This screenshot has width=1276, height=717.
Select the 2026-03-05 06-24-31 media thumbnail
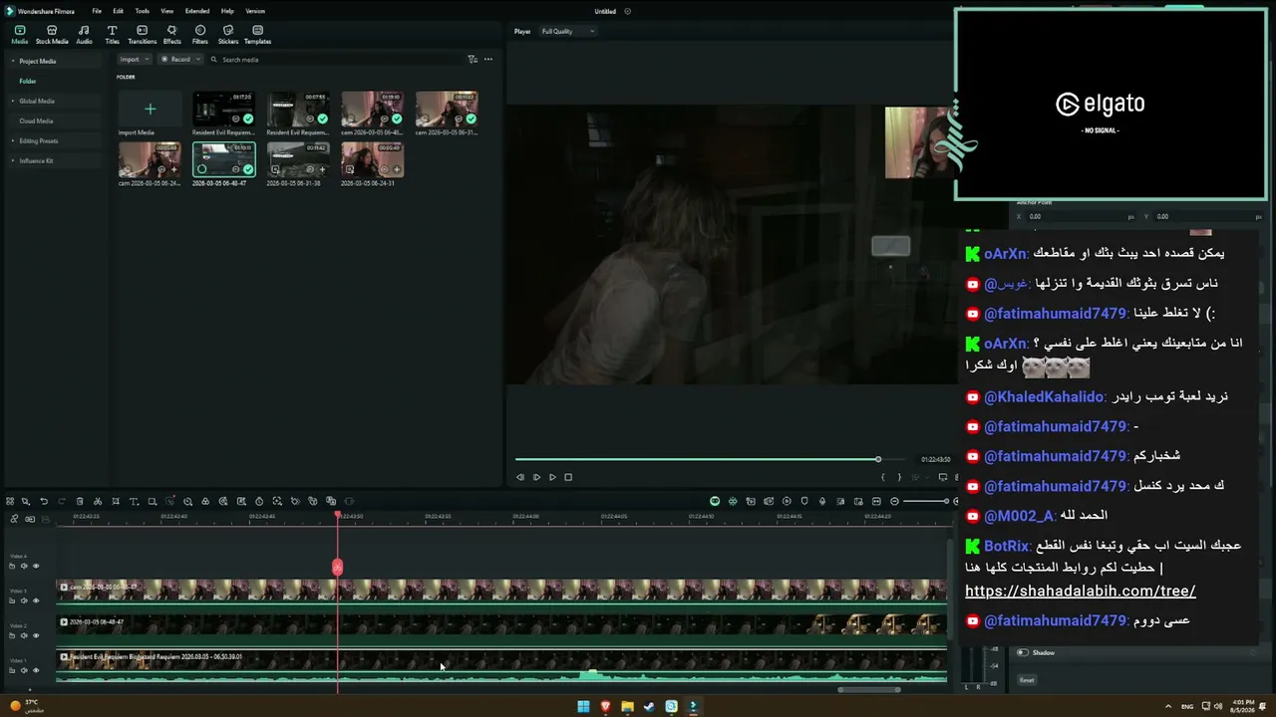(372, 159)
